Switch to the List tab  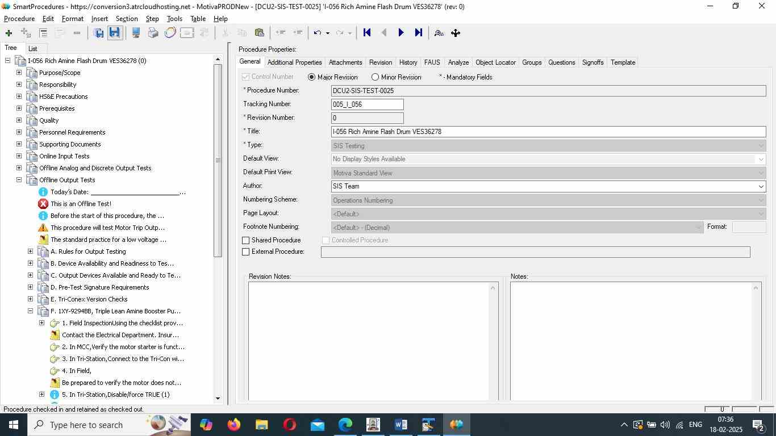pos(33,49)
